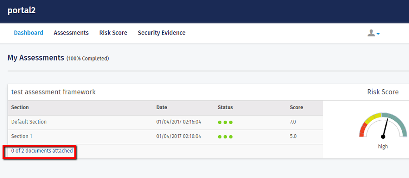
Task: Click the yellow segment of risk gauge
Action: tap(373, 117)
